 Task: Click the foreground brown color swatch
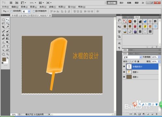coord(4,59)
